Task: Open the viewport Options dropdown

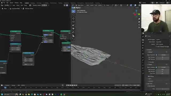Action: pyautogui.click(x=137, y=8)
